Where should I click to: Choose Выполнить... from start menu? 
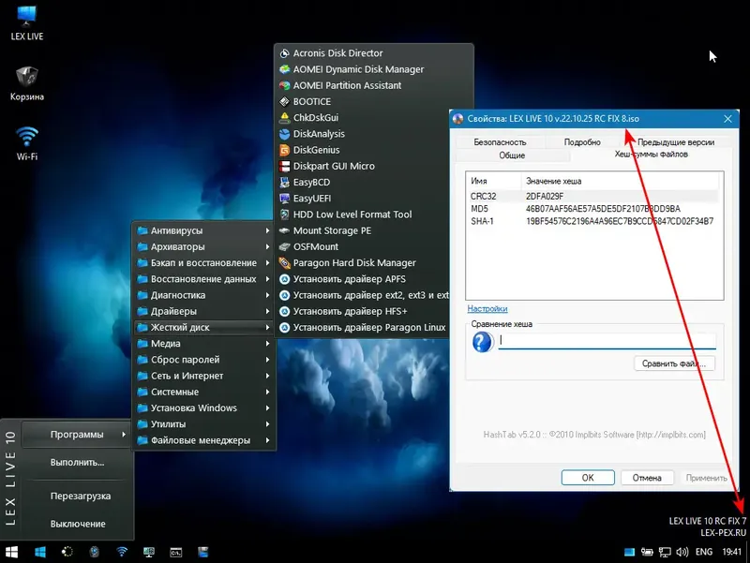[77, 463]
